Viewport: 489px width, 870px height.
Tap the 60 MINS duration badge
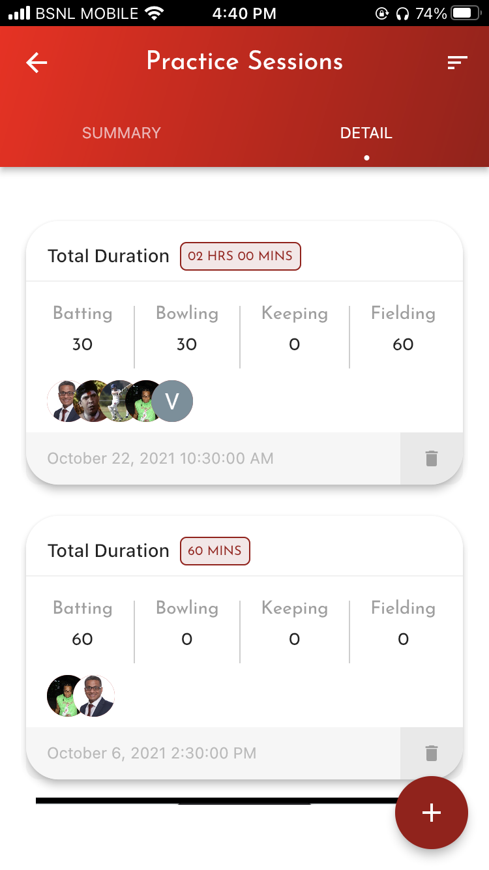(215, 551)
